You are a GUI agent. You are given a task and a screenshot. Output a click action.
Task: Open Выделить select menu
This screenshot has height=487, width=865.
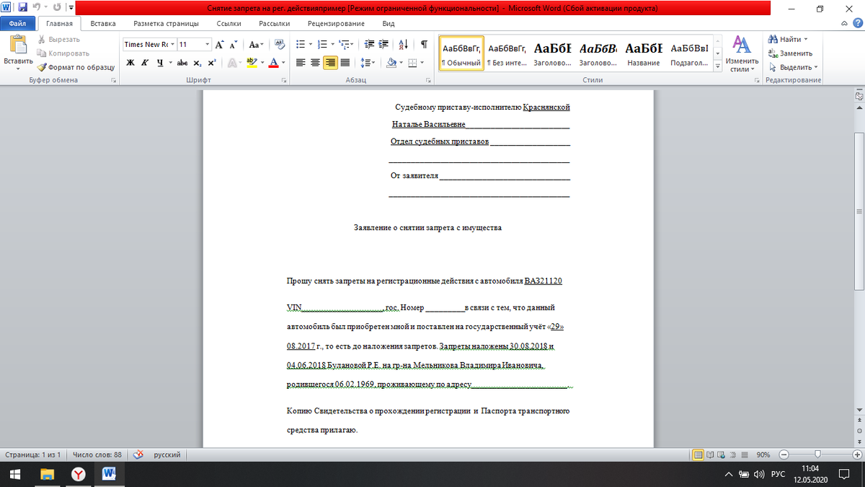click(x=793, y=66)
